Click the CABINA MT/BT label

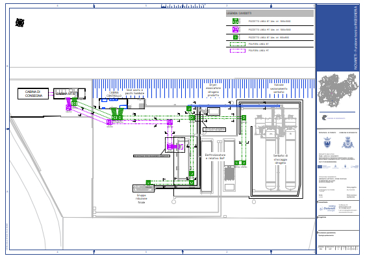tap(67, 94)
